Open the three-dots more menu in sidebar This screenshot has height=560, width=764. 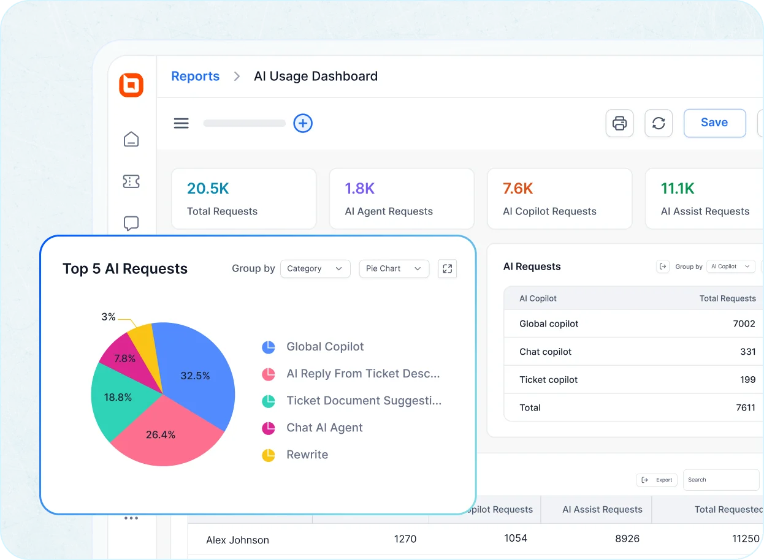point(131,518)
